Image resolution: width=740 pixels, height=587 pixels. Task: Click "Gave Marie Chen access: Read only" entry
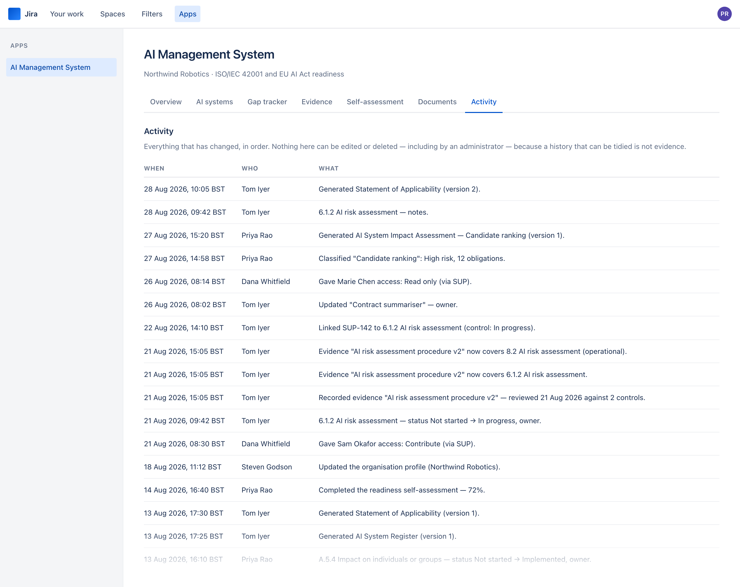point(395,282)
